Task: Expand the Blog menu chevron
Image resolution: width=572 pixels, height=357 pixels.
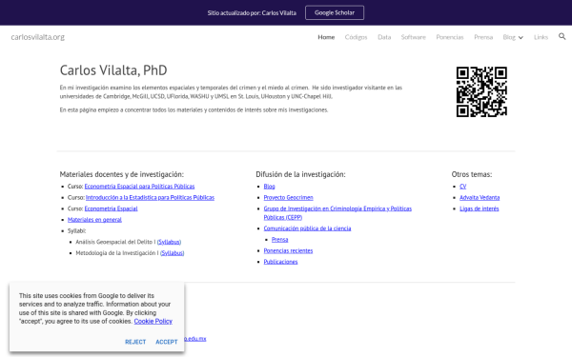Action: [x=521, y=37]
